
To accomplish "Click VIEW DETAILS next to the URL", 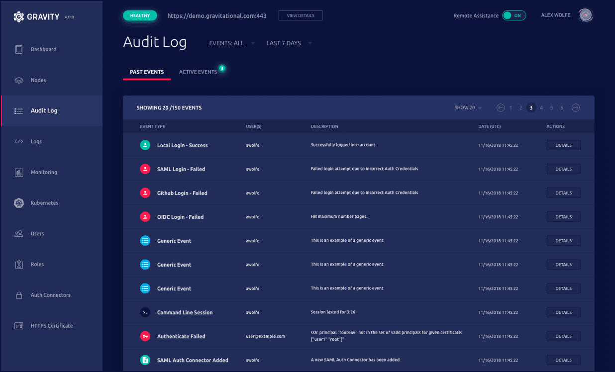I will pyautogui.click(x=301, y=15).
